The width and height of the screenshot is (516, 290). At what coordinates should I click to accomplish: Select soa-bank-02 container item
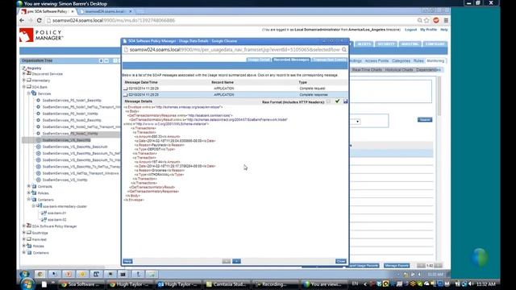(x=57, y=220)
